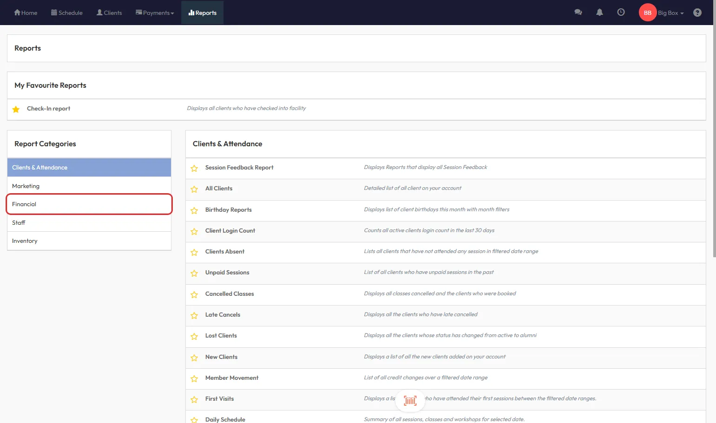Image resolution: width=716 pixels, height=423 pixels.
Task: Toggle the favourite star for Lost Clients
Action: pos(194,336)
